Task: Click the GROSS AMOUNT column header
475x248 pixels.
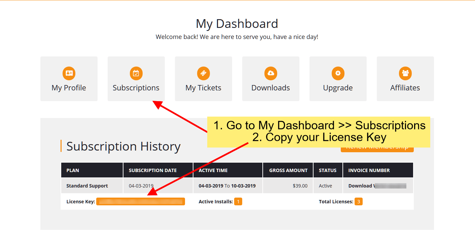Action: point(288,170)
